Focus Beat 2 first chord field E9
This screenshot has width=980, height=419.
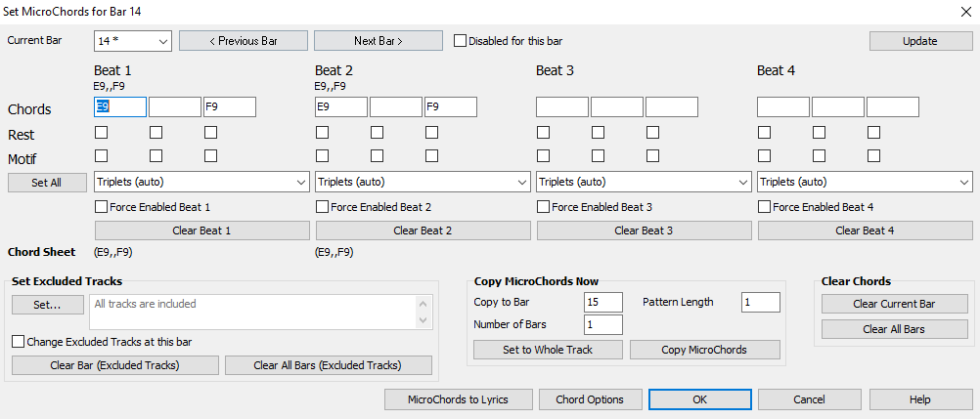click(341, 106)
